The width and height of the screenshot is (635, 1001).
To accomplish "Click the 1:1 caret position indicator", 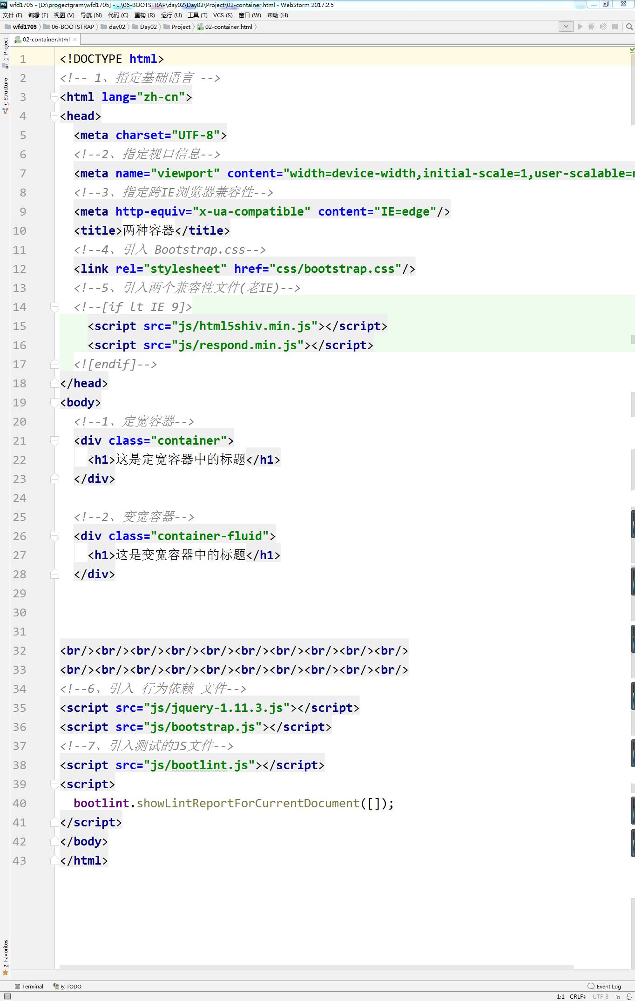I will 560,996.
